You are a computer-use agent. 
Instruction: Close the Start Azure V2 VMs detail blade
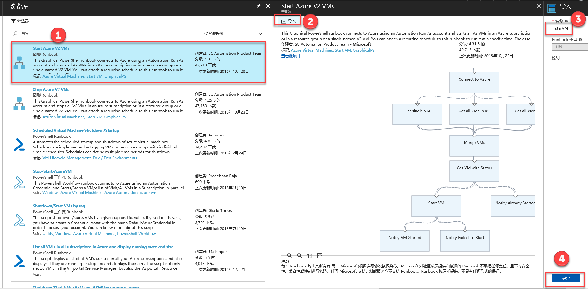coord(539,6)
